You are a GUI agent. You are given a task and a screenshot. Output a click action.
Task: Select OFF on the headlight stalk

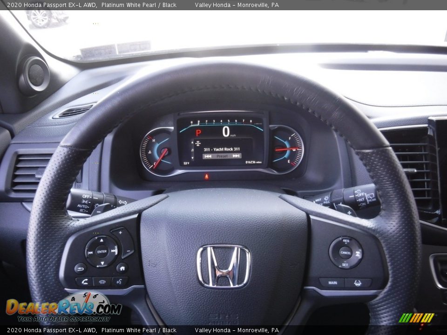pyautogui.click(x=87, y=196)
